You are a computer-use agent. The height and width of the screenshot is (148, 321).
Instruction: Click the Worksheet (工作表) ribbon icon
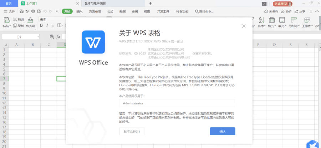coord(307,20)
